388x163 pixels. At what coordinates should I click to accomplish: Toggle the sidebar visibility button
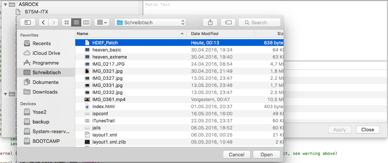point(27,22)
